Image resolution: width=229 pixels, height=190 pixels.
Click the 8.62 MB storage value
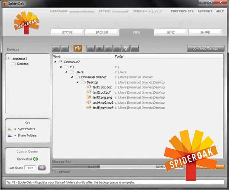(94, 167)
